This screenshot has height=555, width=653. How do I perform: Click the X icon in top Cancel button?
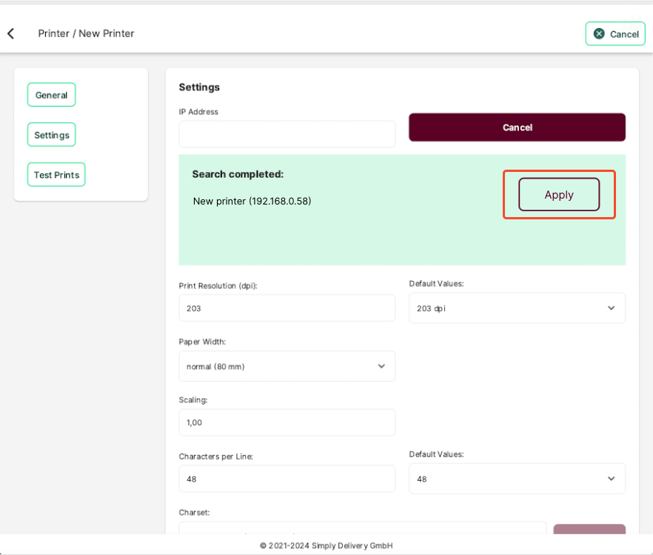[599, 34]
